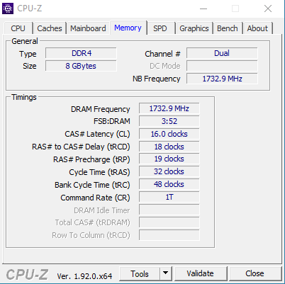Screen dimensions: 285x284
Task: Open the Caches tab
Action: (x=50, y=28)
